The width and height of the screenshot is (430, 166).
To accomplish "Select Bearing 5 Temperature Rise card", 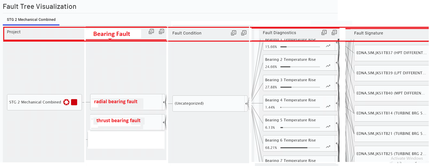I will pyautogui.click(x=290, y=120).
